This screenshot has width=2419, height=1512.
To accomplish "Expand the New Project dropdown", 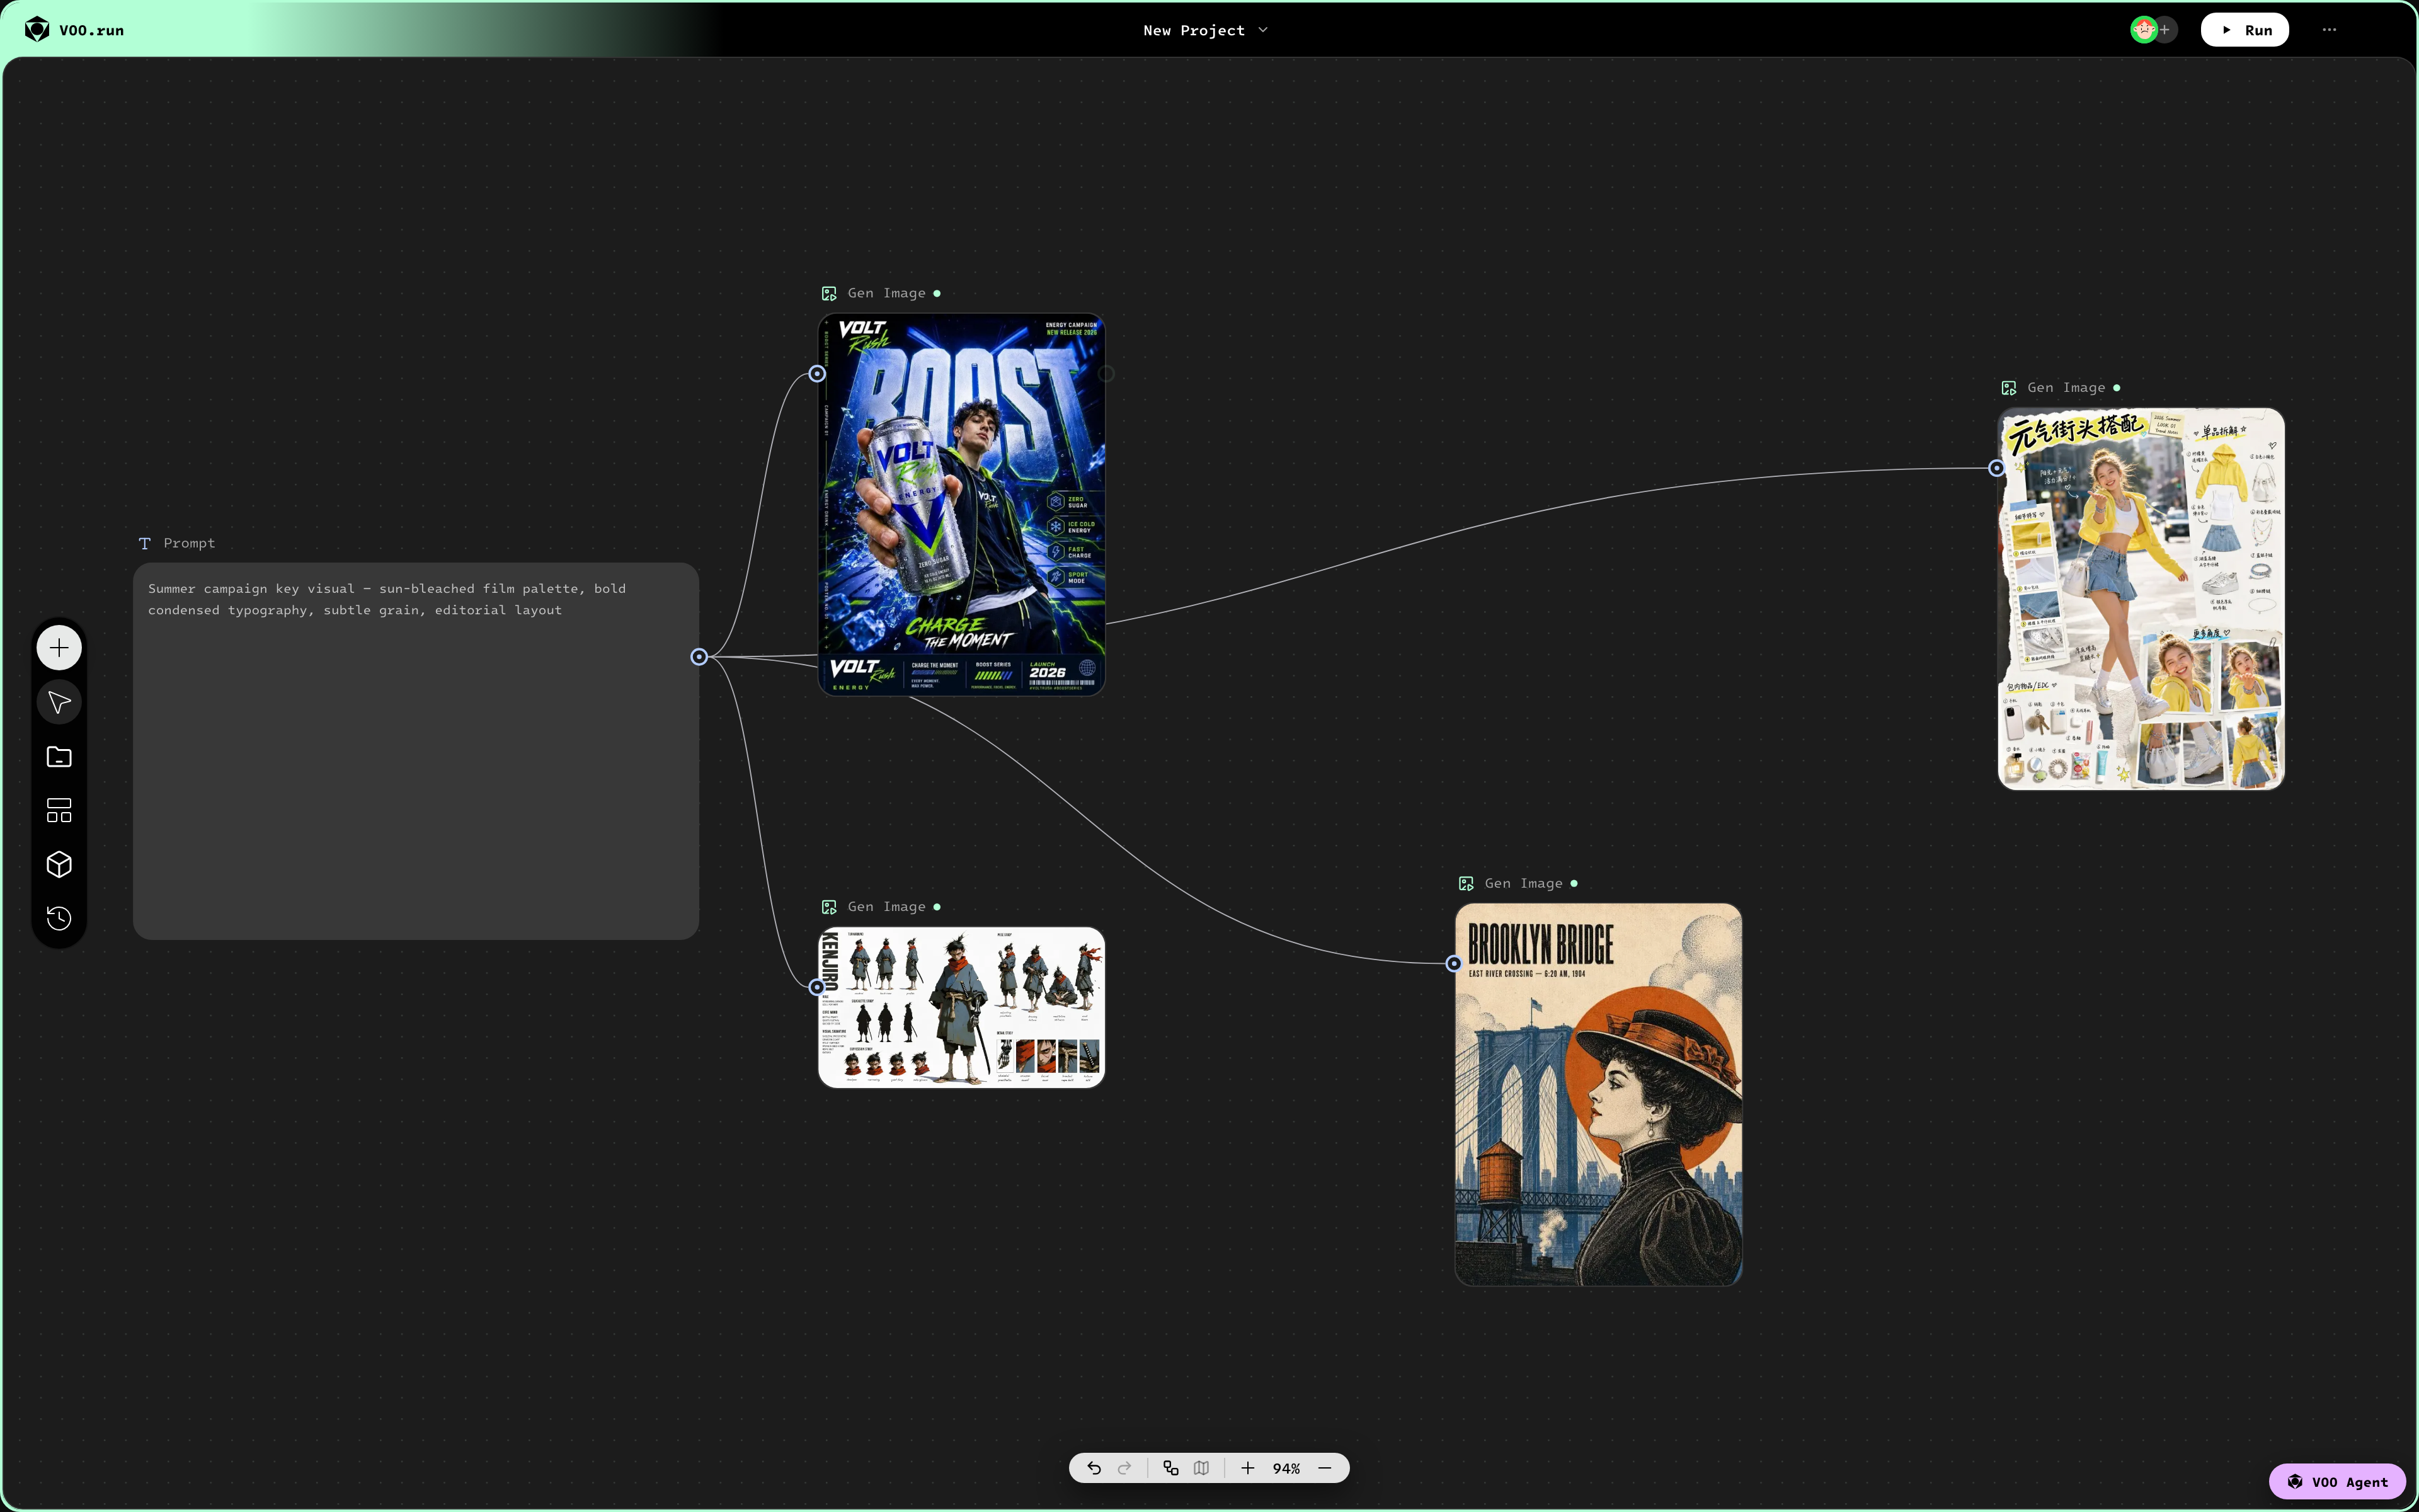I will (1206, 30).
